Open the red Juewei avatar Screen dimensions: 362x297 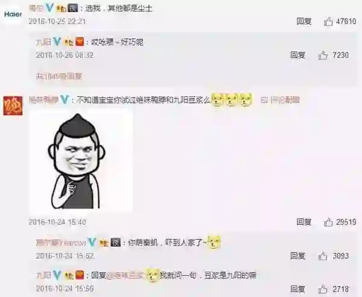click(13, 106)
